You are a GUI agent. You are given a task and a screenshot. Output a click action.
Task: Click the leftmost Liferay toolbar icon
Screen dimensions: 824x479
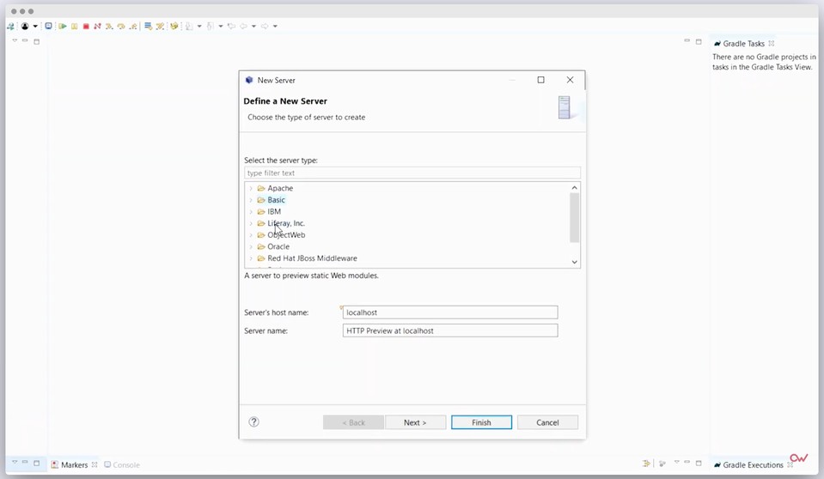(x=10, y=27)
